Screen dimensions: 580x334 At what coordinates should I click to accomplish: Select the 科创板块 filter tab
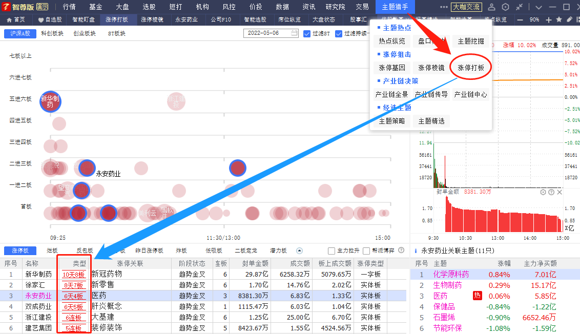click(52, 33)
